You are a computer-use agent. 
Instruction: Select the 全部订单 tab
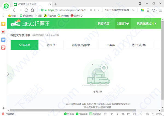(25, 45)
